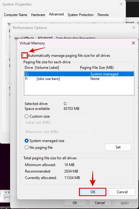Click the Set button
Screen dimensions: 139x209
pyautogui.click(x=118, y=147)
